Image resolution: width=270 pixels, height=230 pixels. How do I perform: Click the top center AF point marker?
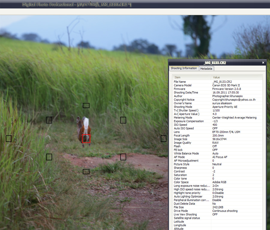(86, 105)
